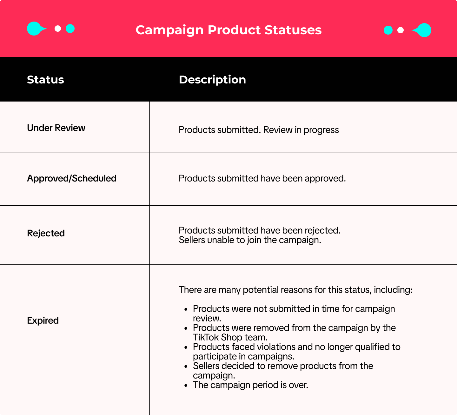
Task: Select the "Description" column header
Action: [212, 80]
